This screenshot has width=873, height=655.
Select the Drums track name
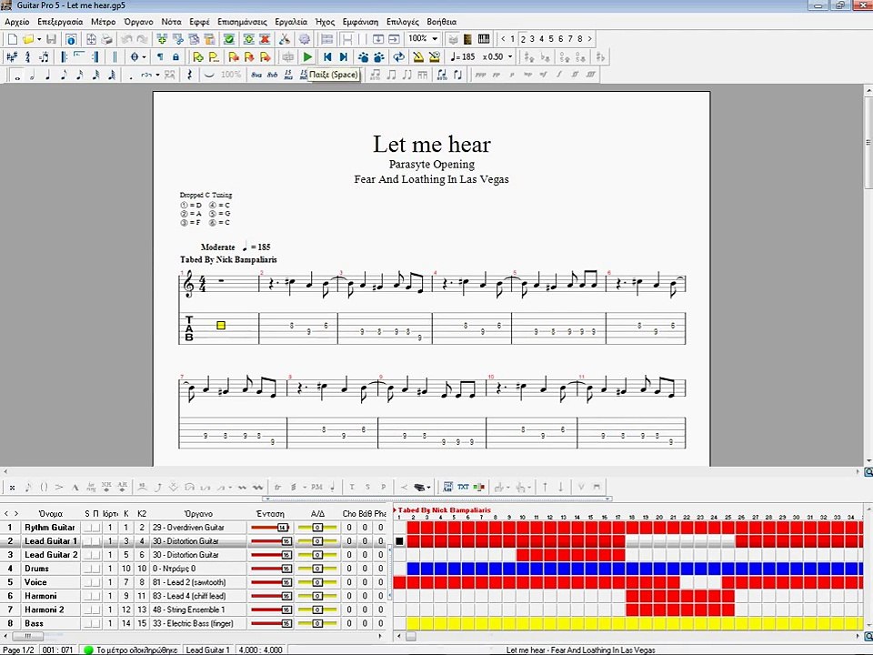[36, 569]
